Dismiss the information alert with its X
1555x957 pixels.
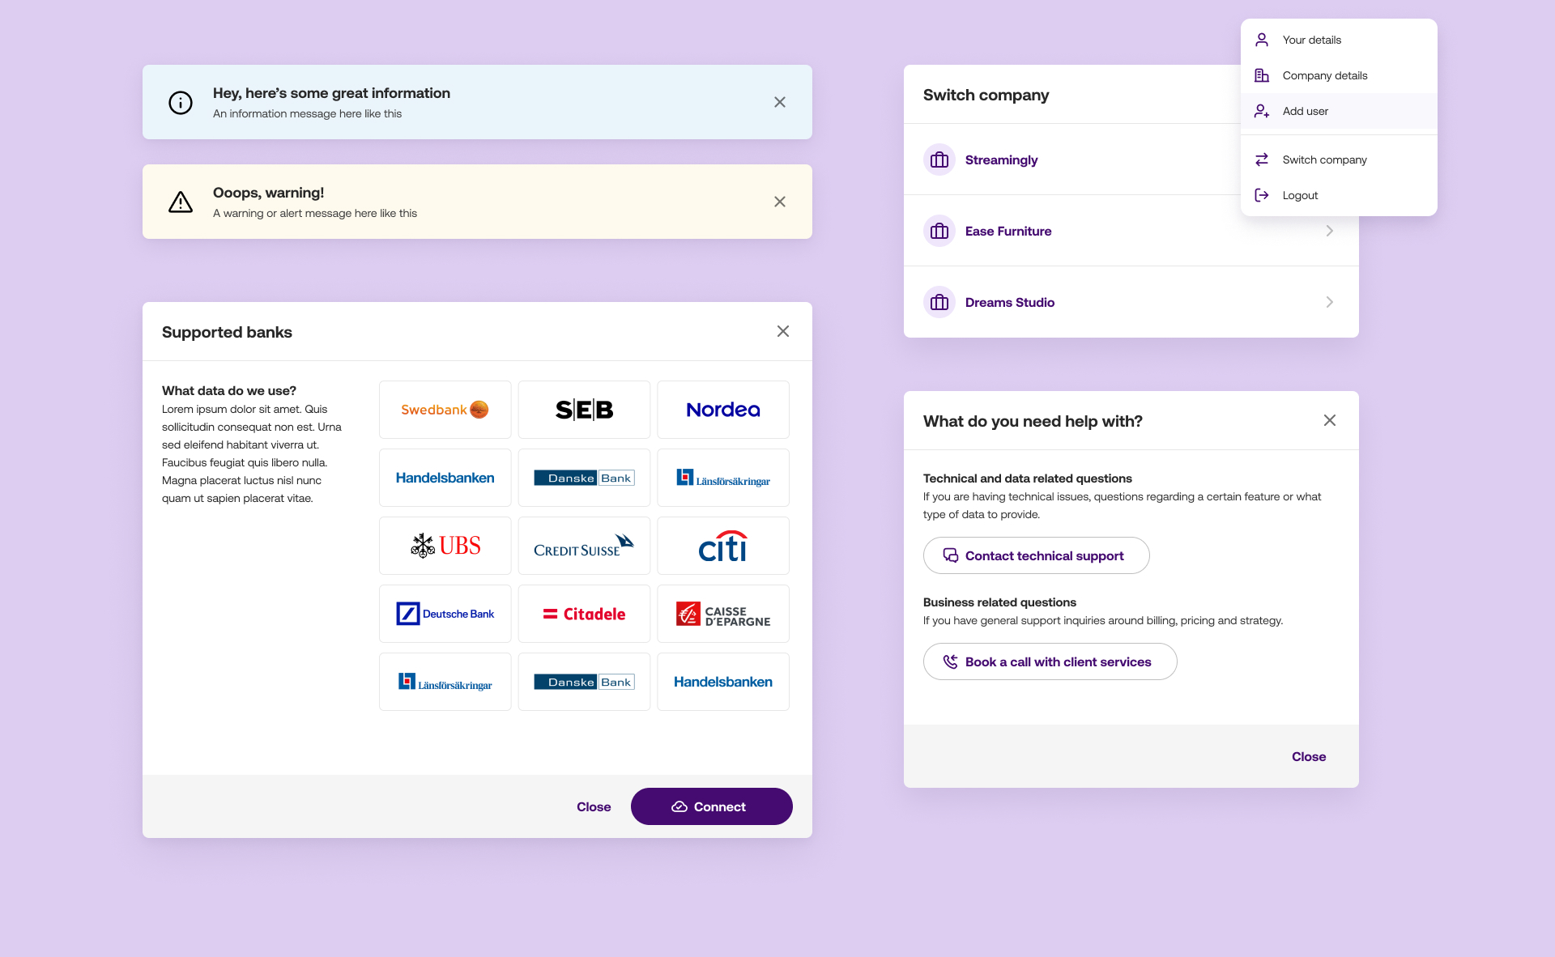(x=780, y=102)
